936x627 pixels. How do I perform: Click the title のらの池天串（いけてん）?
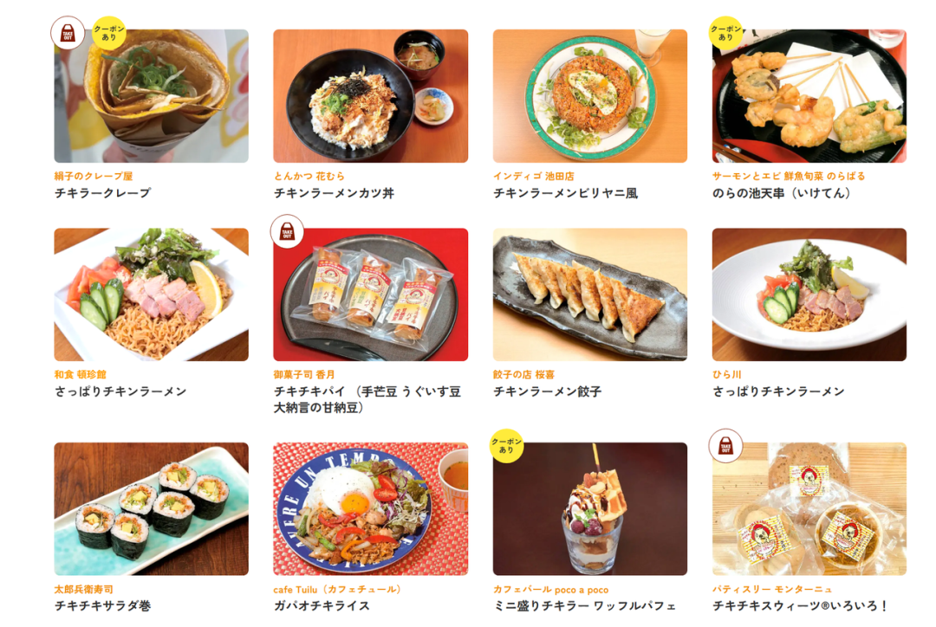point(782,193)
